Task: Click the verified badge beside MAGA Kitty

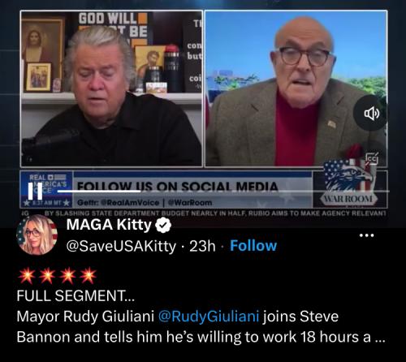Action: [163, 225]
